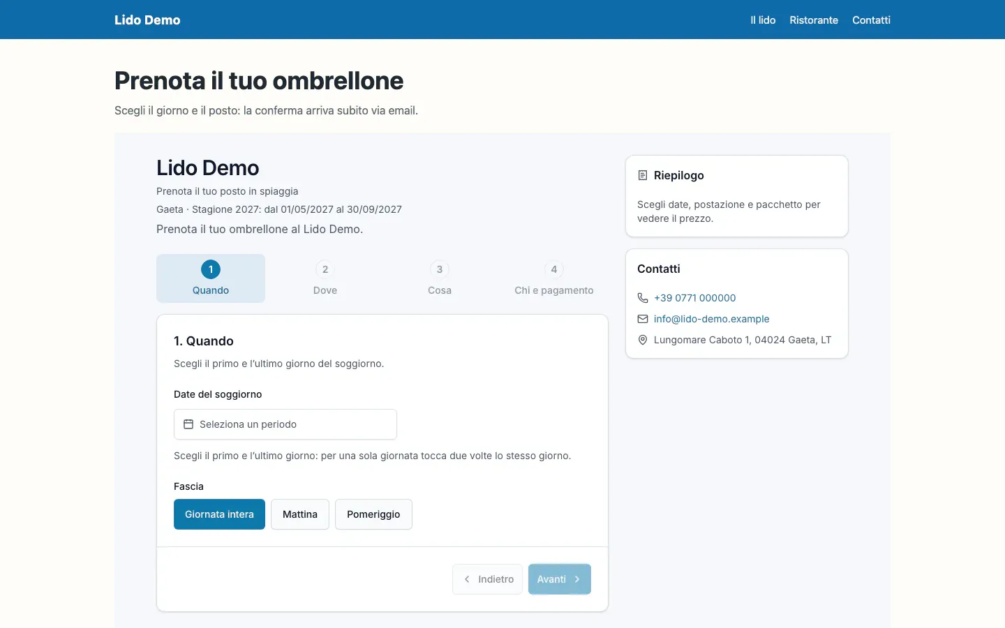Image resolution: width=1005 pixels, height=628 pixels.
Task: Click the map pin icon by address
Action: pos(643,340)
